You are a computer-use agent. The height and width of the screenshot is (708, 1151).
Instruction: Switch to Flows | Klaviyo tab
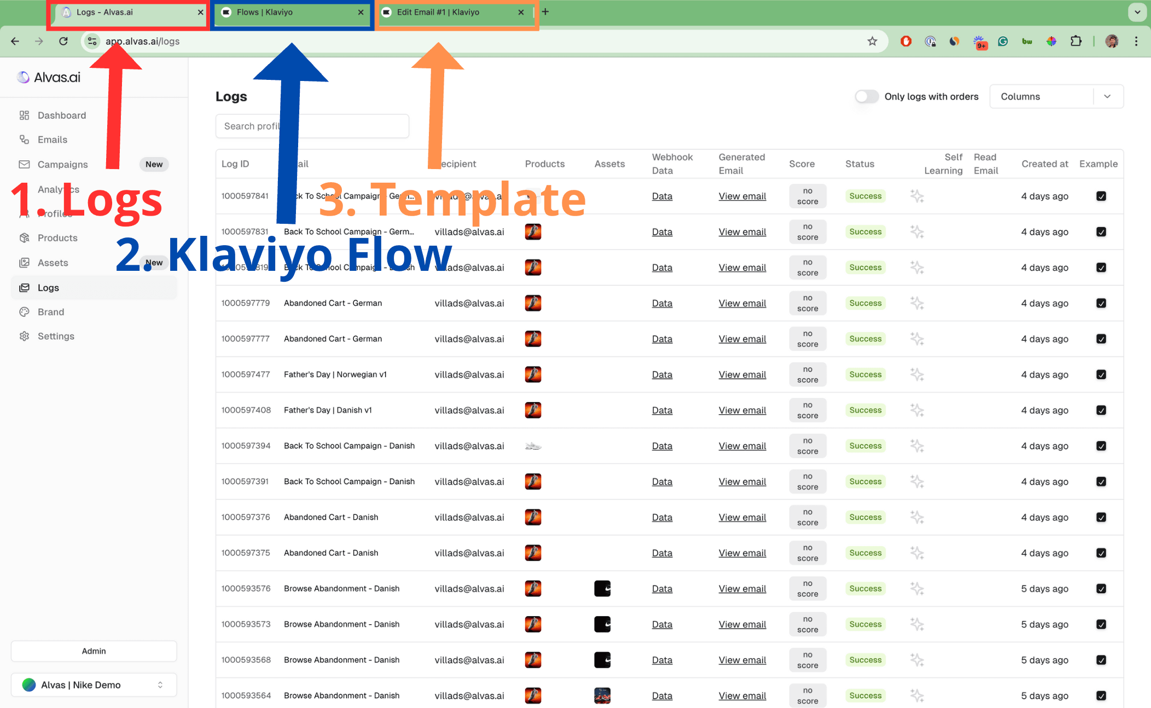(292, 12)
